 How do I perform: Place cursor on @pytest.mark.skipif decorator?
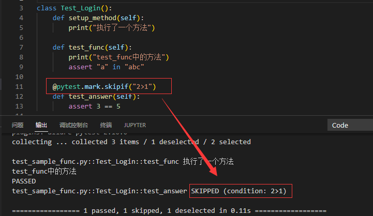tap(104, 86)
